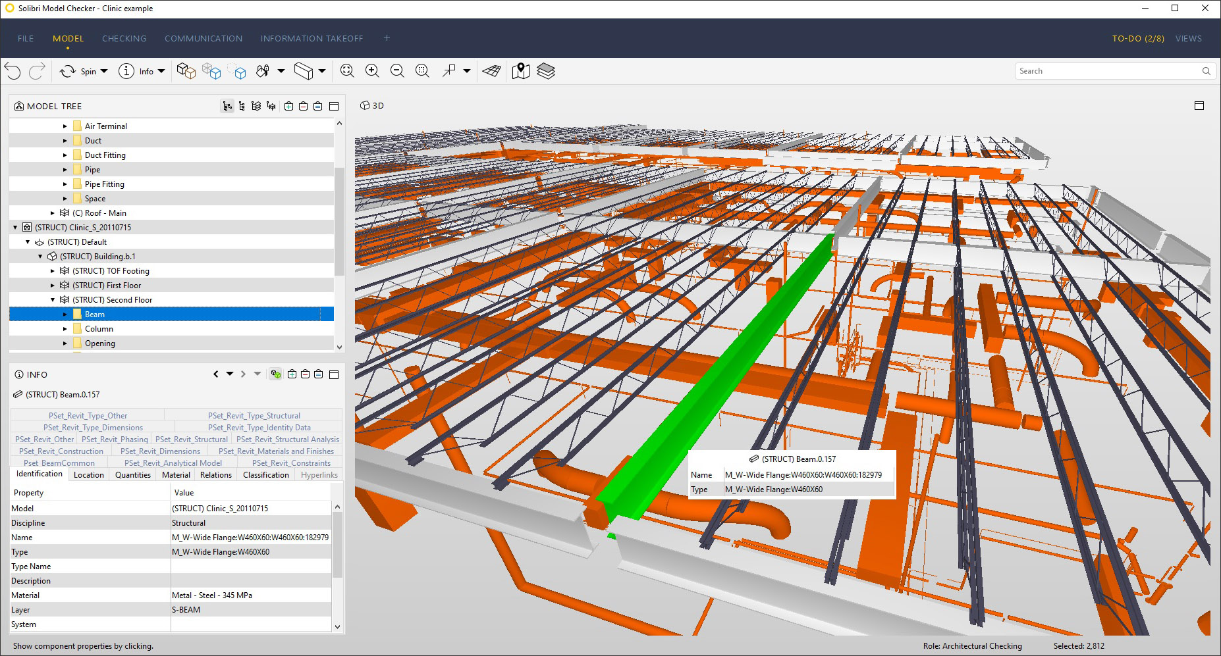Go back to previous component in Info
The image size is (1221, 656).
(x=216, y=374)
